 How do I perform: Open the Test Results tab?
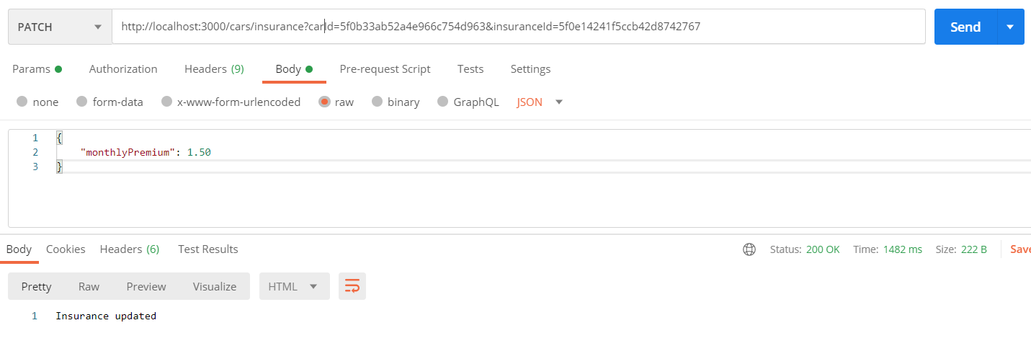coord(208,249)
